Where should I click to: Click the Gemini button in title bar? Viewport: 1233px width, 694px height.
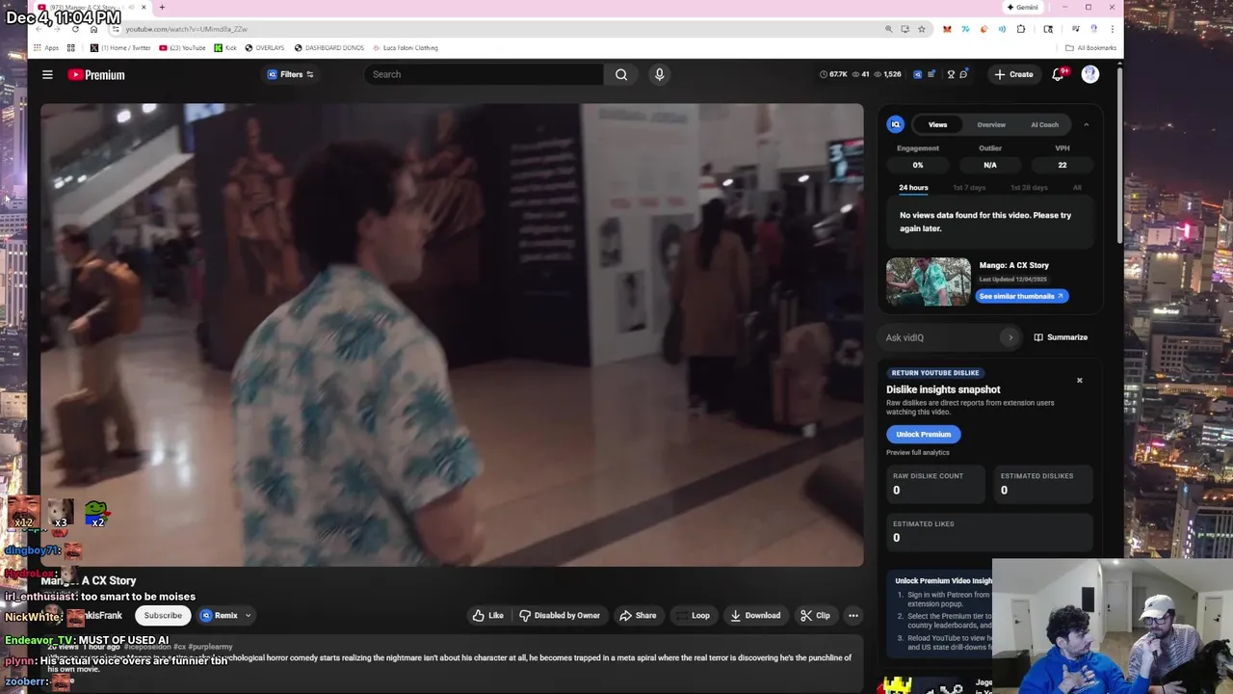[1022, 8]
